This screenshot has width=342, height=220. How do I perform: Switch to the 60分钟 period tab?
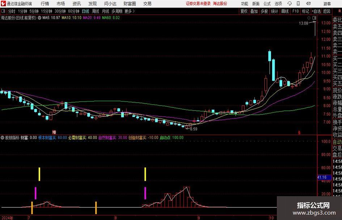(73, 11)
